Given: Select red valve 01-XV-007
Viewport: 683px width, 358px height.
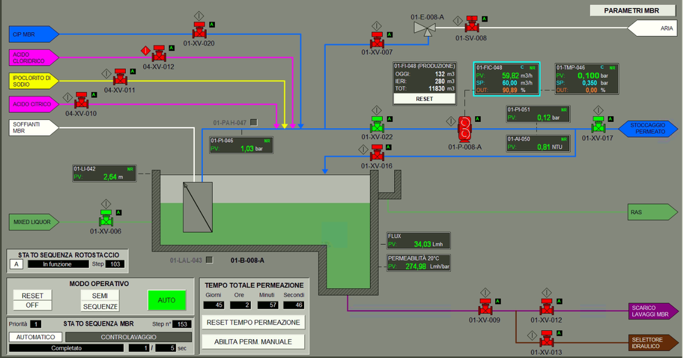Looking at the screenshot, I should click(x=377, y=40).
